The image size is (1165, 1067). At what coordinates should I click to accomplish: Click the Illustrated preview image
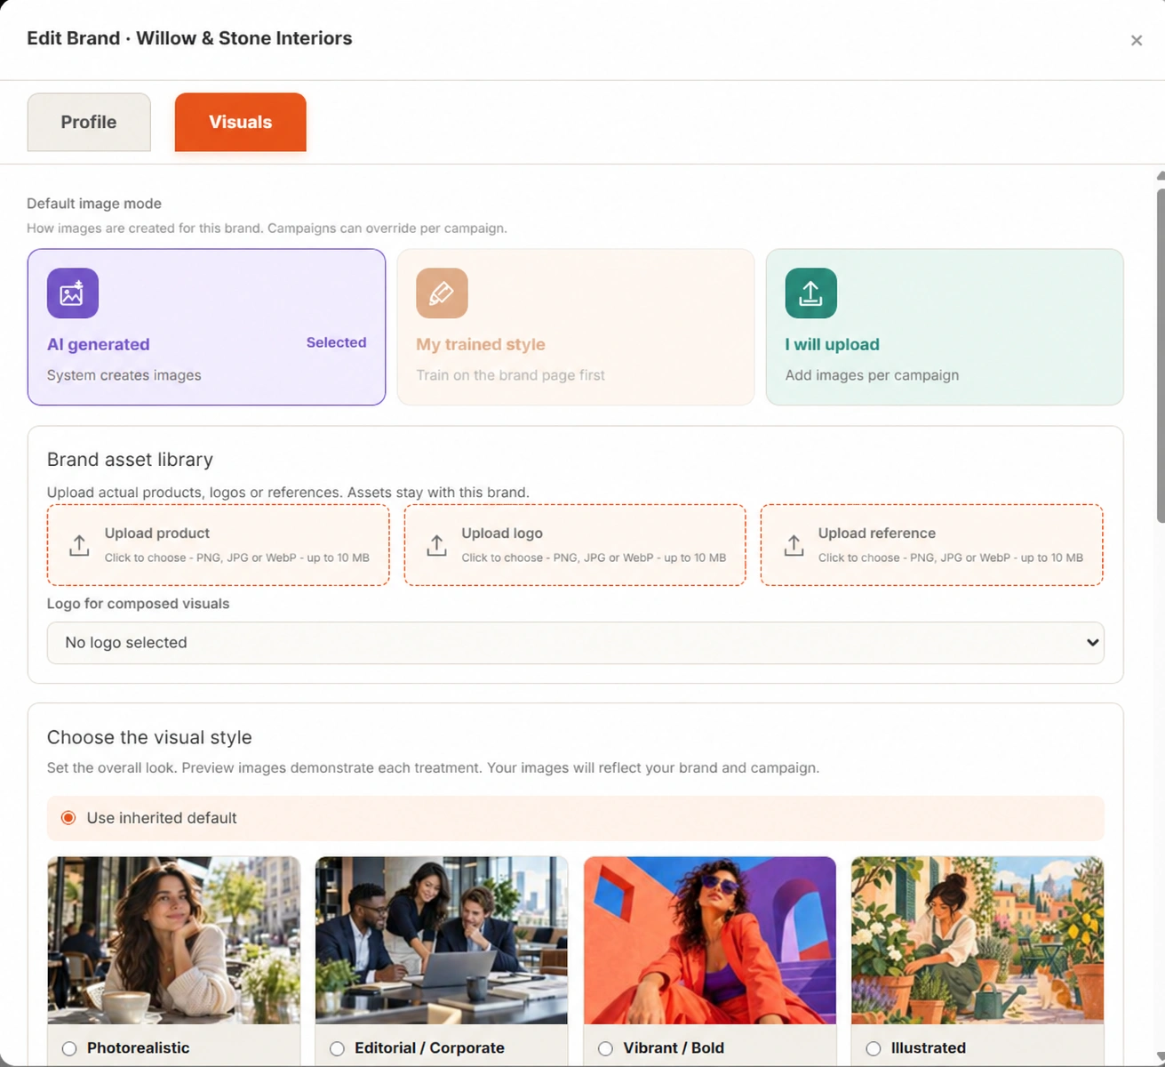click(977, 940)
